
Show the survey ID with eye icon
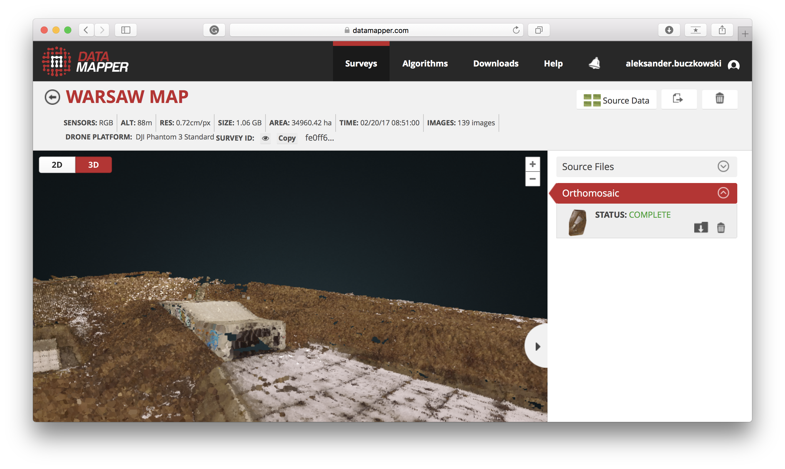(x=265, y=138)
